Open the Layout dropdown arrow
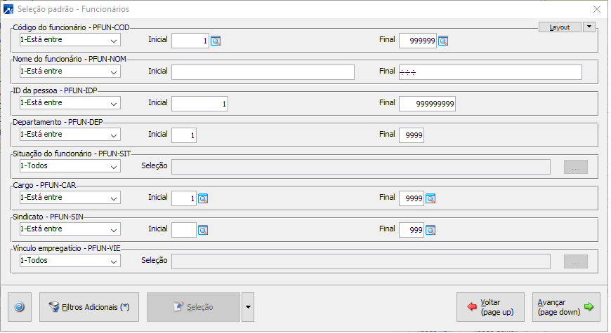The width and height of the screenshot is (611, 333). tap(589, 27)
